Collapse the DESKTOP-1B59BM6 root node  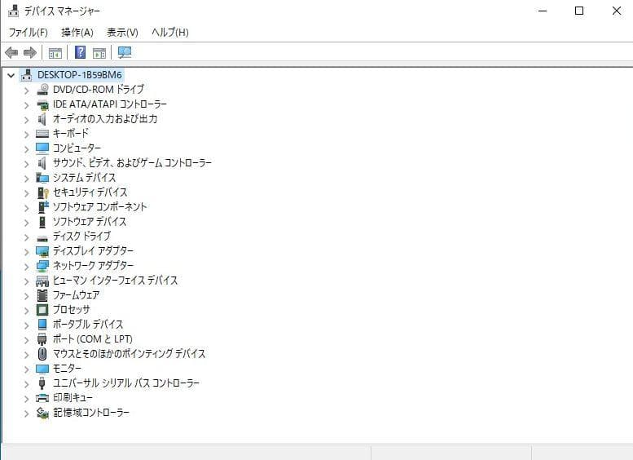click(x=11, y=75)
